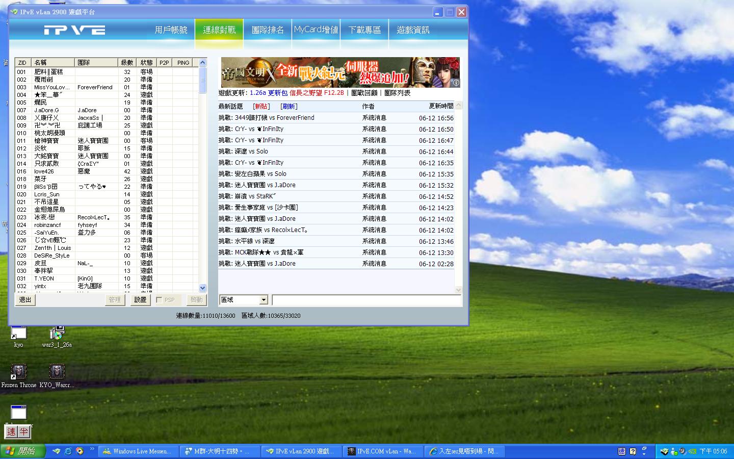Open the language bar options arrow

[644, 453]
